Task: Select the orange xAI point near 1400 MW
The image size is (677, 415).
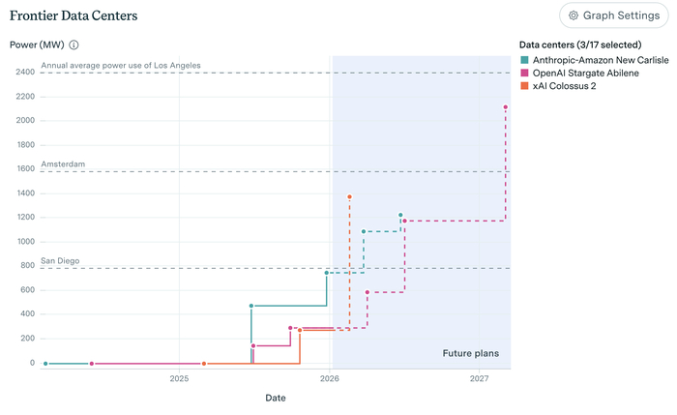Action: click(x=349, y=196)
